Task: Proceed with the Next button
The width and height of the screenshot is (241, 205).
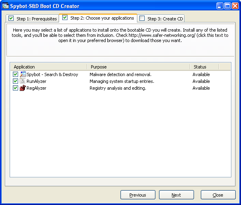Action: click(x=176, y=195)
